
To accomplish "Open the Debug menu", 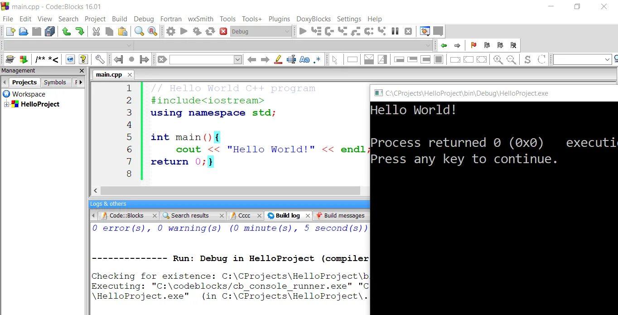I will click(x=144, y=19).
